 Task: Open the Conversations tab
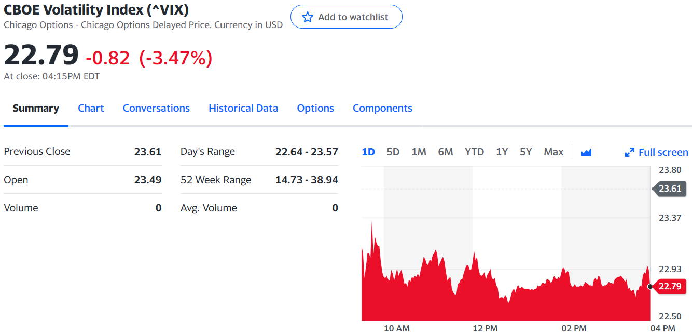(x=156, y=108)
